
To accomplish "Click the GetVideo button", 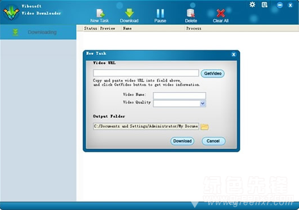I will (212, 74).
